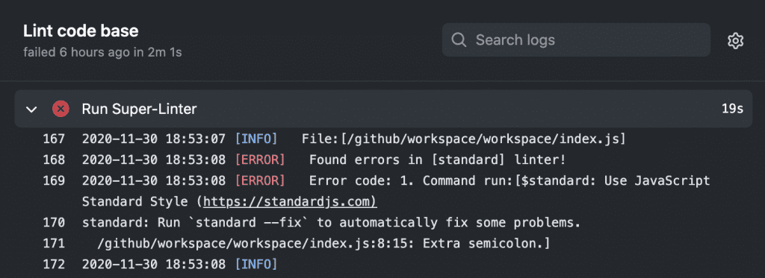Click the 'Extra semicolon.]' message text
Image resolution: width=765 pixels, height=278 pixels.
point(486,244)
